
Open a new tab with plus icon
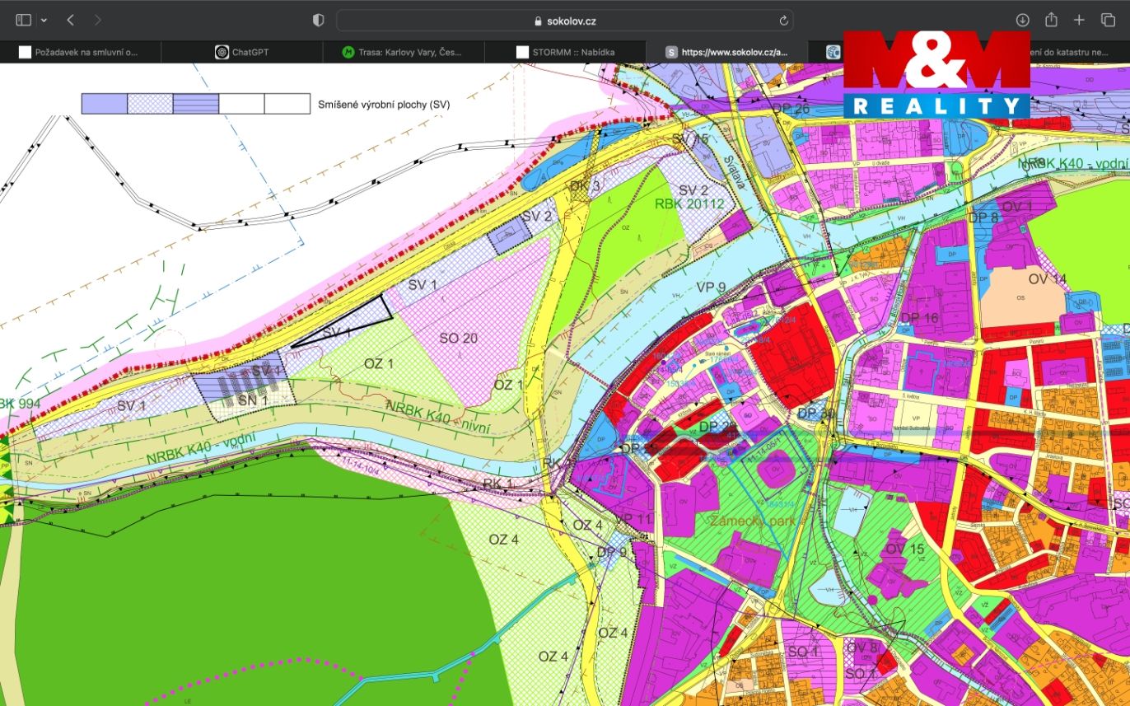[1079, 20]
